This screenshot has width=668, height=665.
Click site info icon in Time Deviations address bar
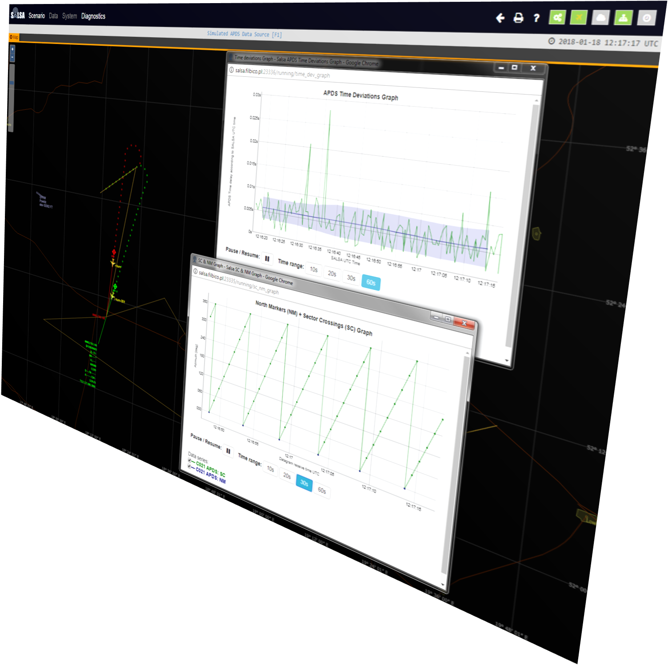(x=232, y=70)
